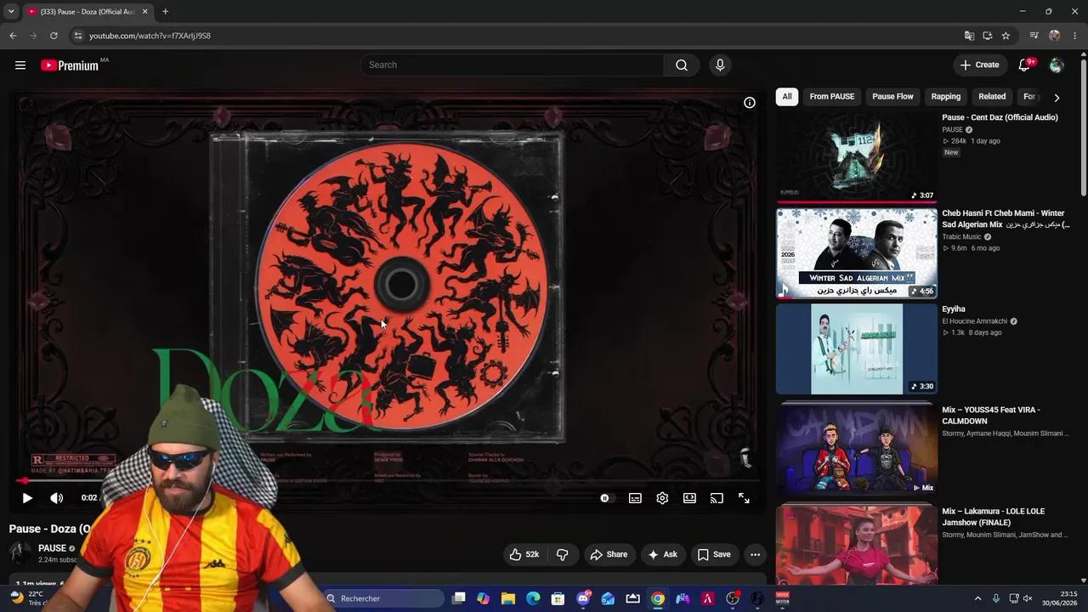Open the account avatar menu in YouTube
1088x612 pixels.
[x=1056, y=65]
